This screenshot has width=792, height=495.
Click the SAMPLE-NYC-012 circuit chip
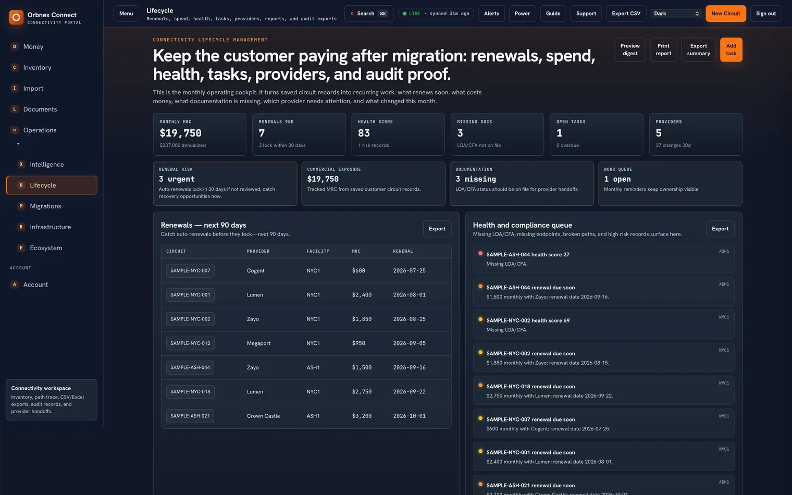click(x=190, y=343)
